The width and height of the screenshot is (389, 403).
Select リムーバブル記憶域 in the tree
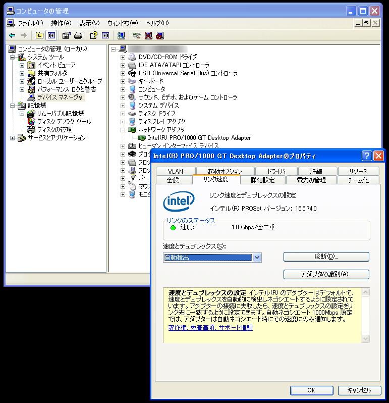(61, 114)
